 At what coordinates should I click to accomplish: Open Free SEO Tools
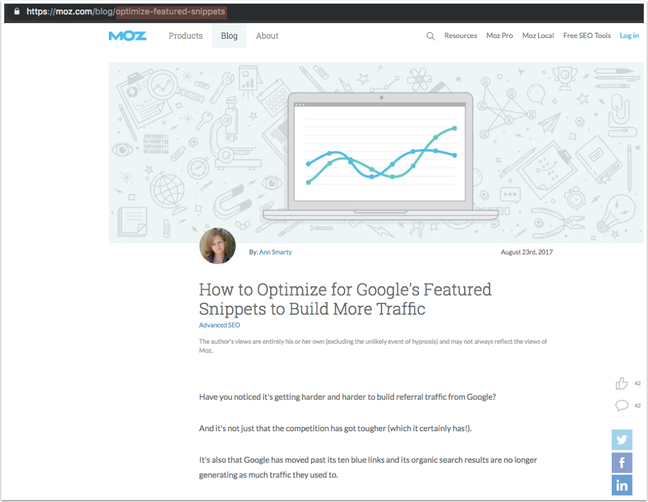pos(587,36)
